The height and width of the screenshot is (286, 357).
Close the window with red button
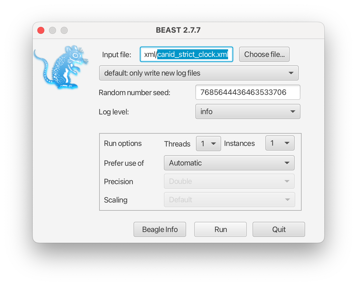[x=41, y=30]
